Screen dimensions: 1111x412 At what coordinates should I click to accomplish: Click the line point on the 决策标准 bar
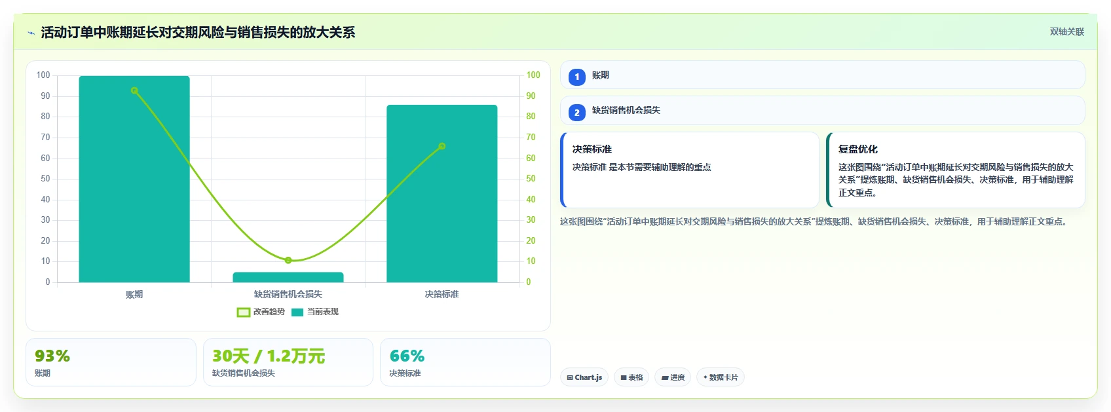point(442,146)
